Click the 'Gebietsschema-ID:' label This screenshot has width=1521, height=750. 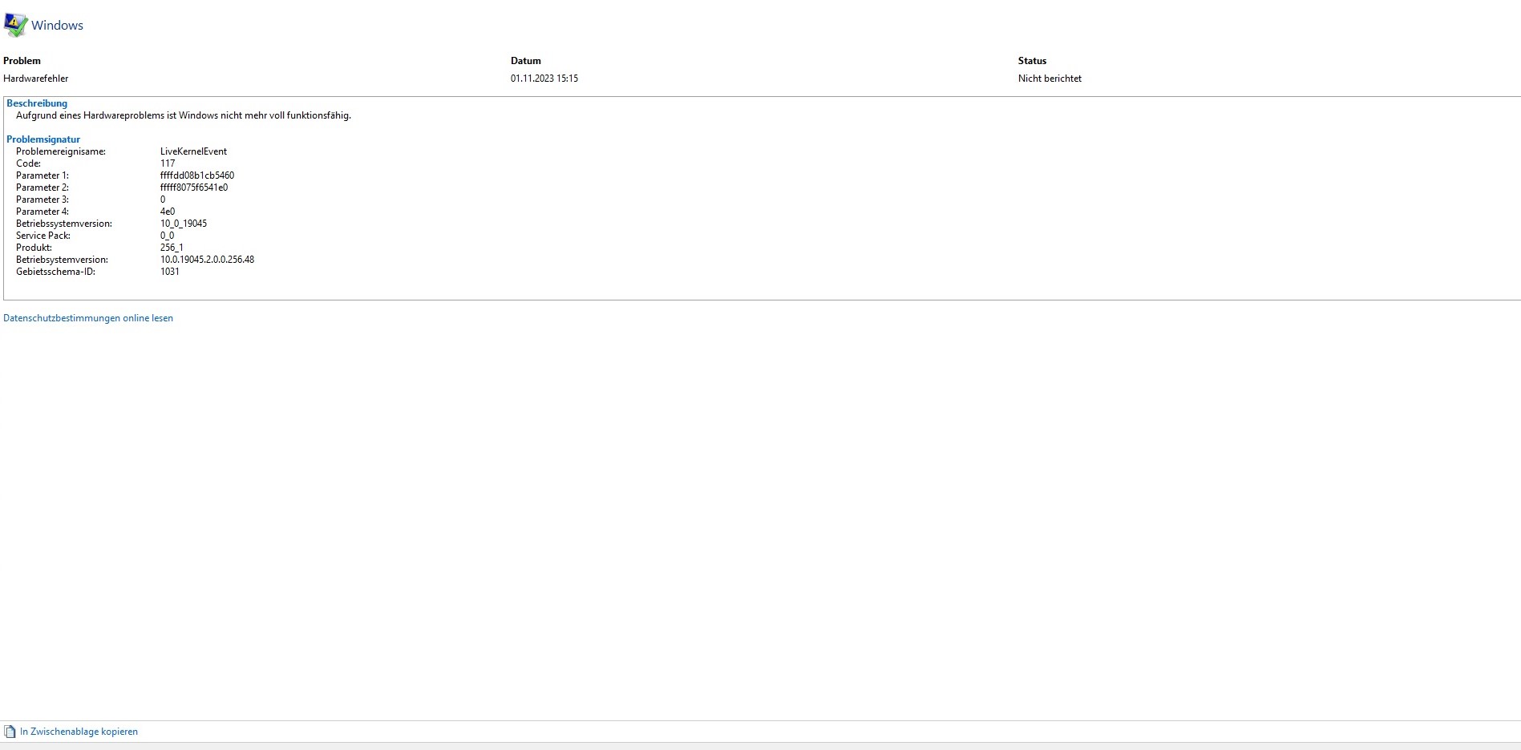pos(55,272)
